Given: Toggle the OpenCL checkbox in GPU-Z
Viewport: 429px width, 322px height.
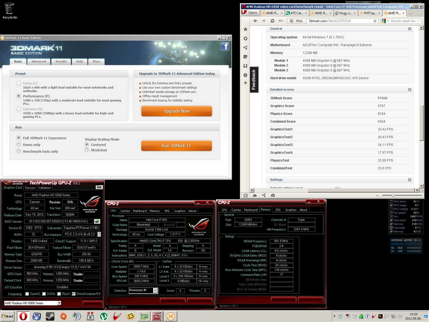Looking at the screenshot, I should pos(27,294).
